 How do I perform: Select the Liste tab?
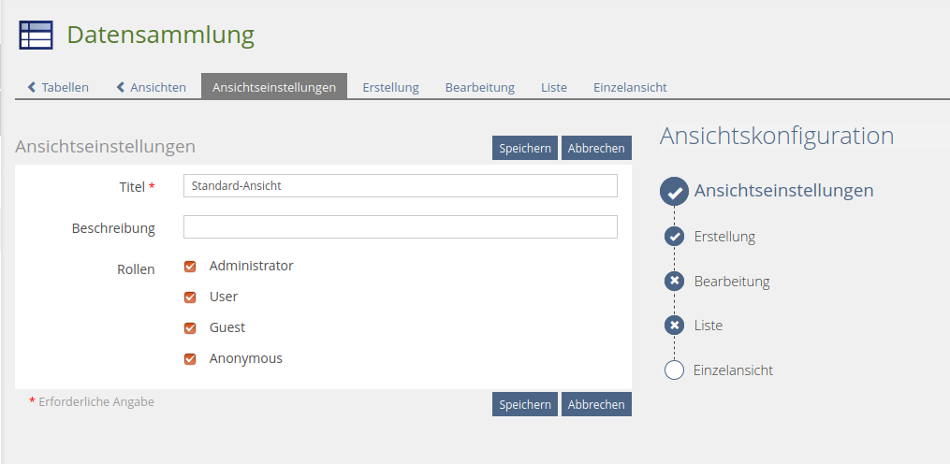pos(554,87)
